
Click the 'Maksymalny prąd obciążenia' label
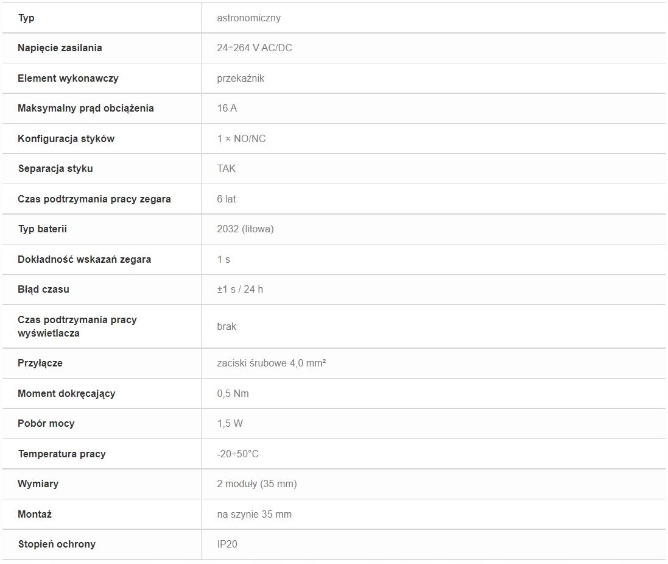(x=86, y=109)
